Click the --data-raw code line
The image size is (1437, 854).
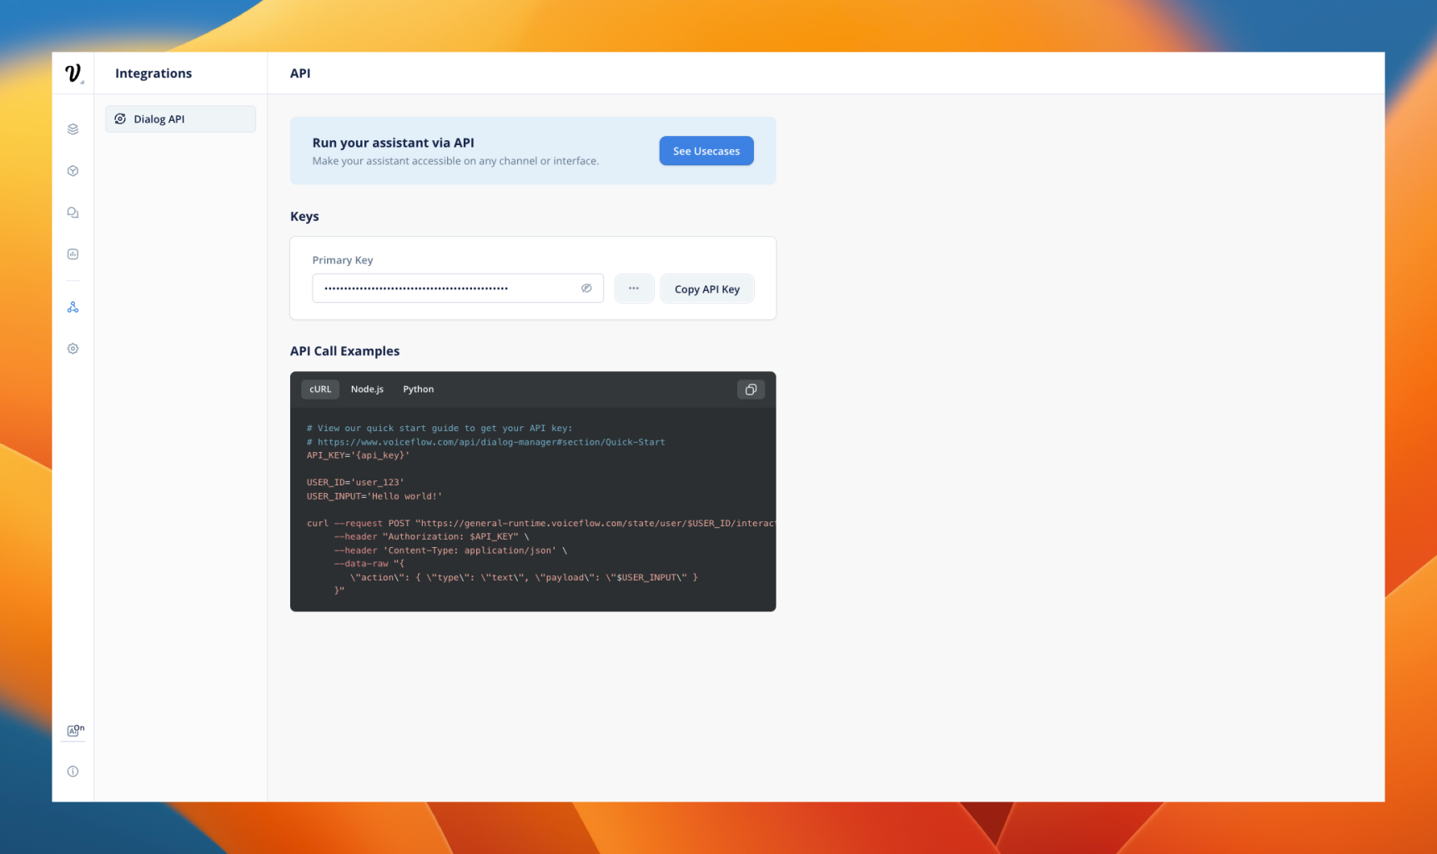[369, 564]
